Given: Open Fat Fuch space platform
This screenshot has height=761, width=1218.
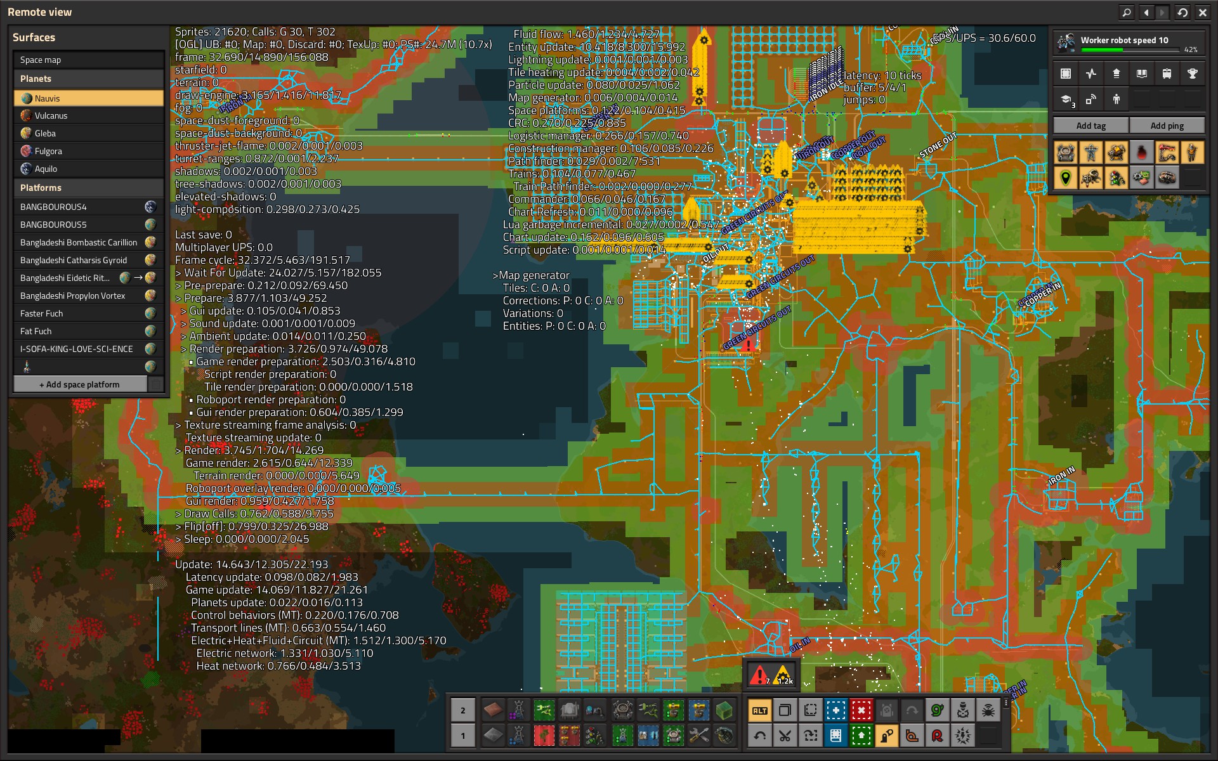Looking at the screenshot, I should coord(89,331).
